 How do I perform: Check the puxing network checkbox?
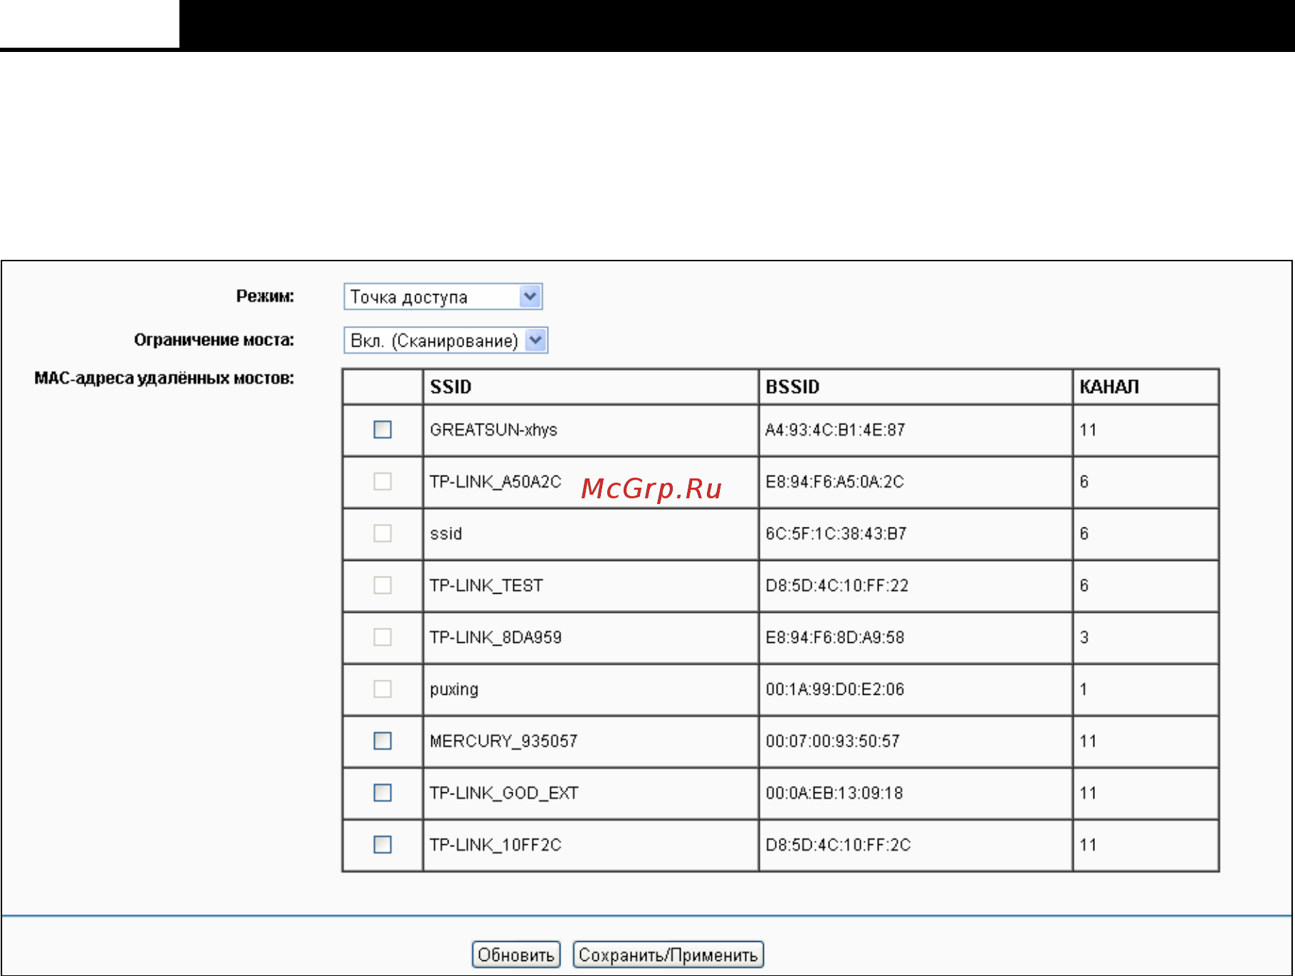(x=382, y=689)
